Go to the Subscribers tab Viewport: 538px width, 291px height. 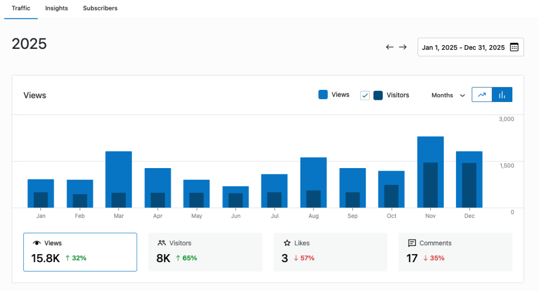pyautogui.click(x=100, y=8)
